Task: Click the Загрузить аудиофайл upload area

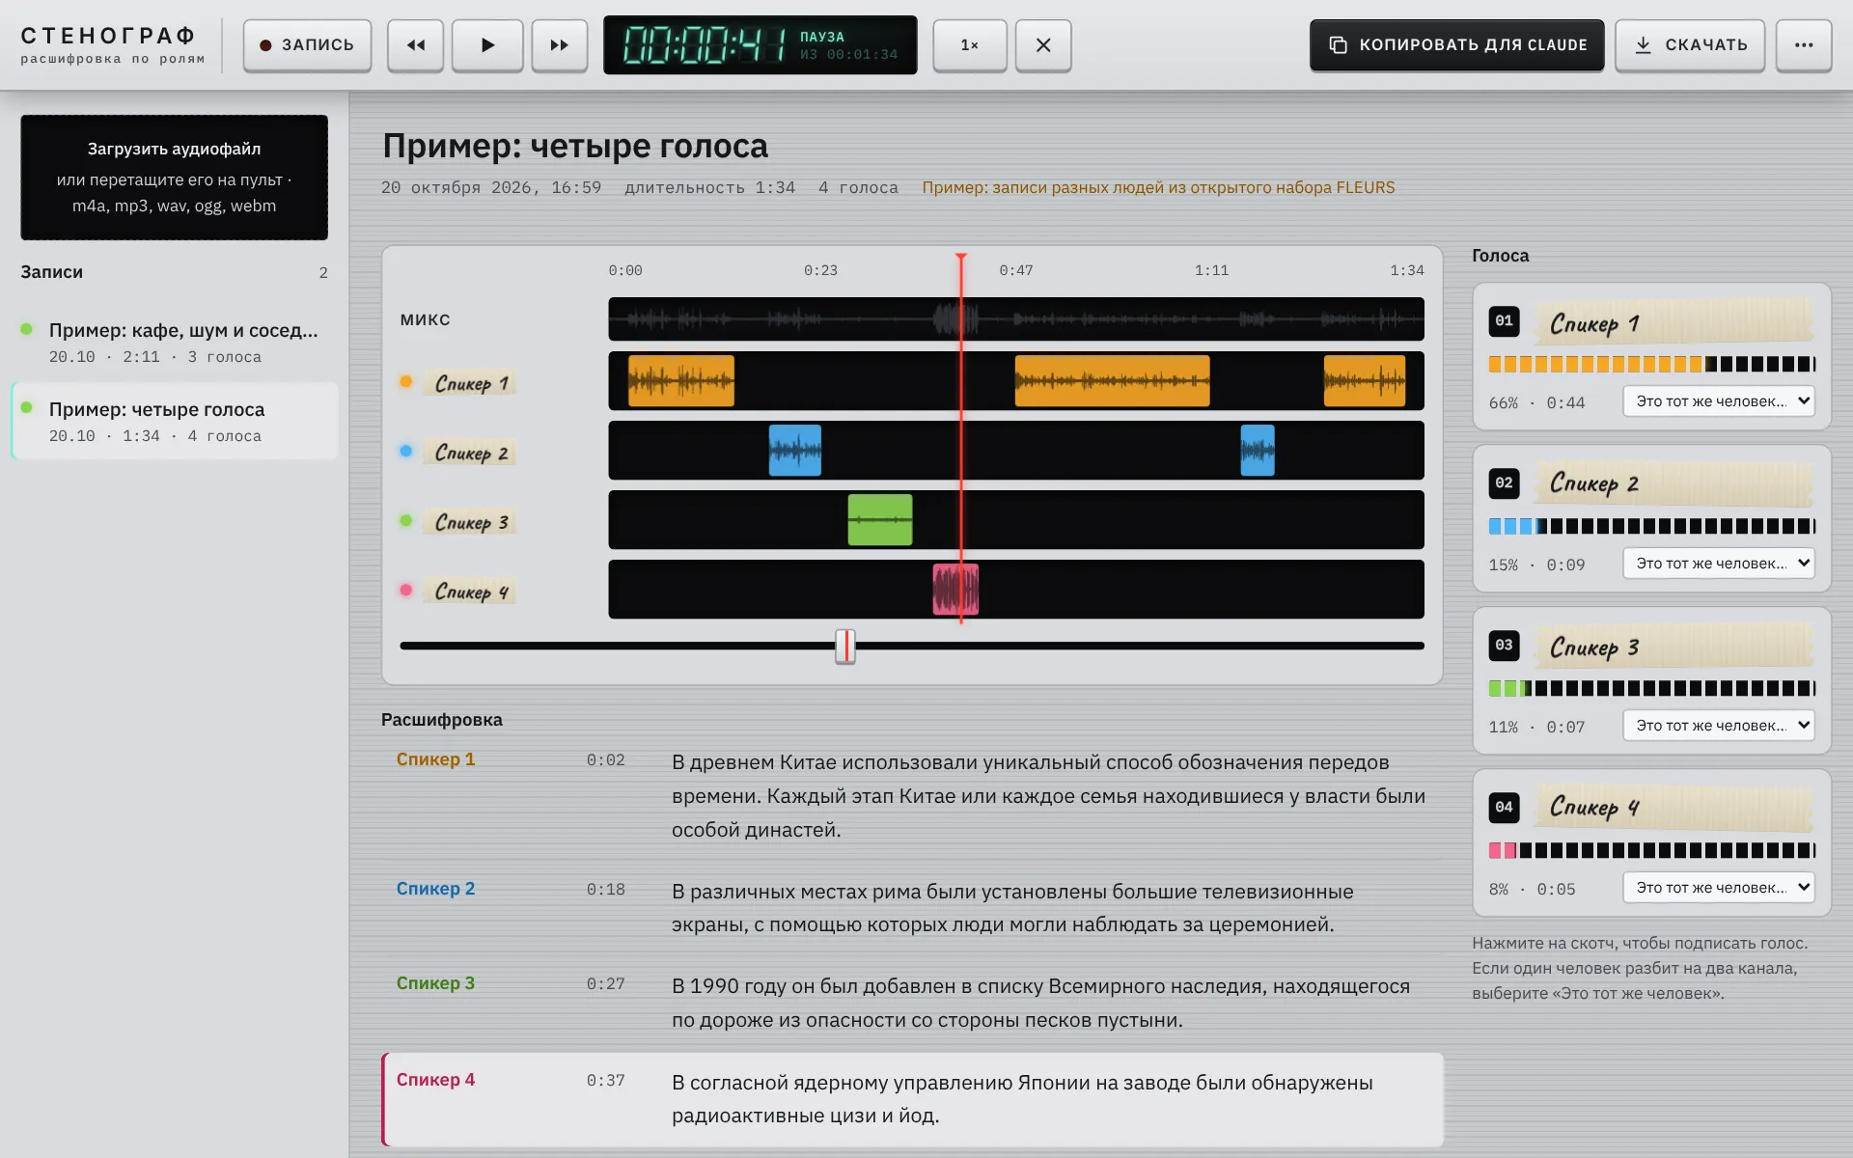Action: [175, 178]
